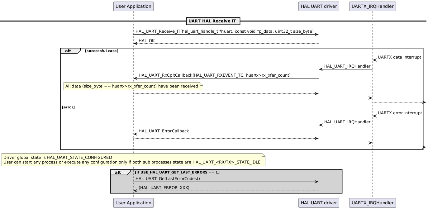Click the top User Application participant box
428x209 pixels.
coord(133,6)
